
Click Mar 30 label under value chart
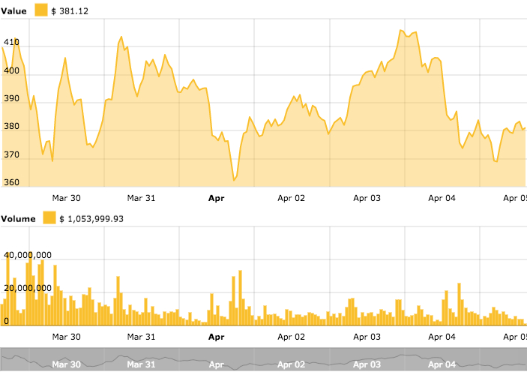[x=67, y=198]
